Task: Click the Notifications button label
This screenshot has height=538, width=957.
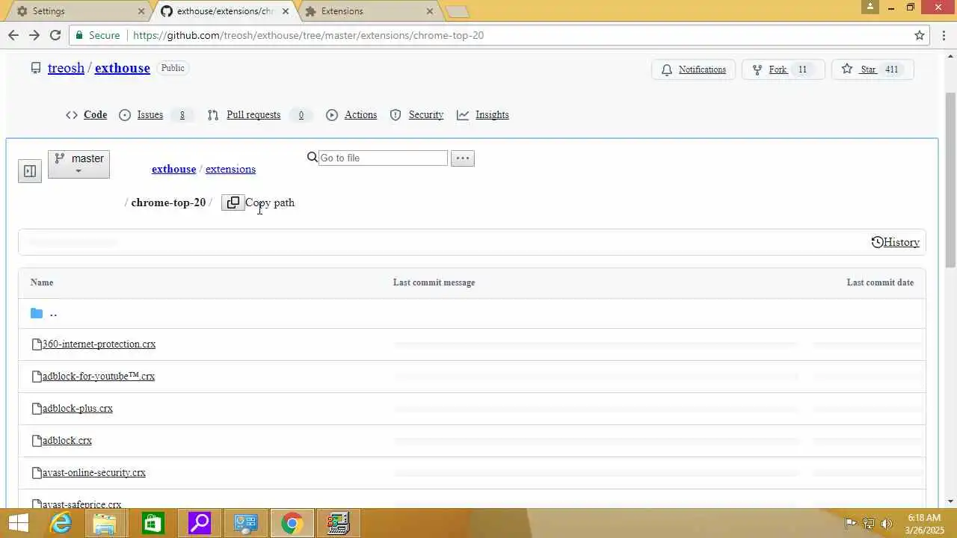Action: pyautogui.click(x=702, y=69)
